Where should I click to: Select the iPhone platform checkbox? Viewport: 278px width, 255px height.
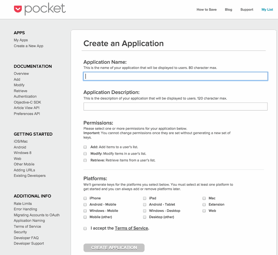point(85,198)
